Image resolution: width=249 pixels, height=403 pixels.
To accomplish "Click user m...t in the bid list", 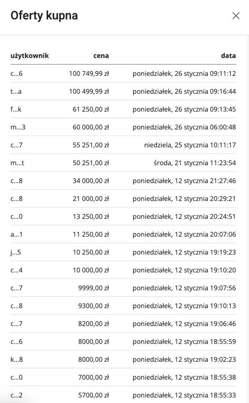I will [x=17, y=163].
